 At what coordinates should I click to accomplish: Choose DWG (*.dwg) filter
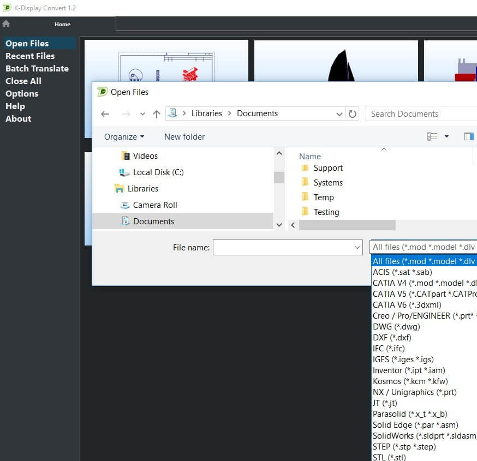click(396, 327)
